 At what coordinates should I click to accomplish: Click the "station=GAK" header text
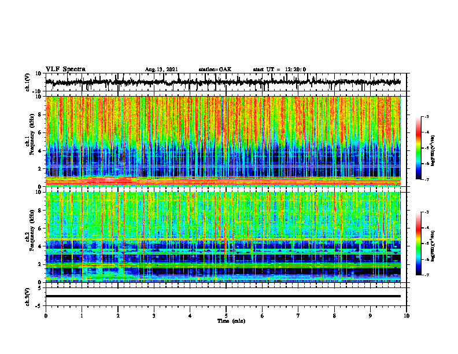click(x=215, y=69)
